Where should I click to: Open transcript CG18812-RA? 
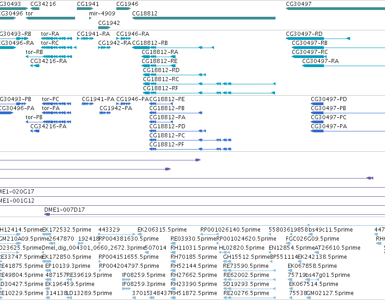coord(159,57)
